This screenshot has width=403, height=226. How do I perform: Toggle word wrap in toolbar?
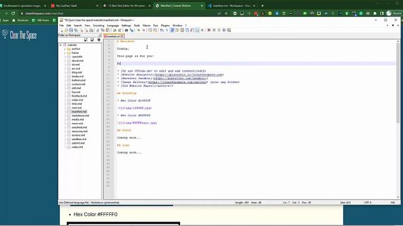[162, 30]
